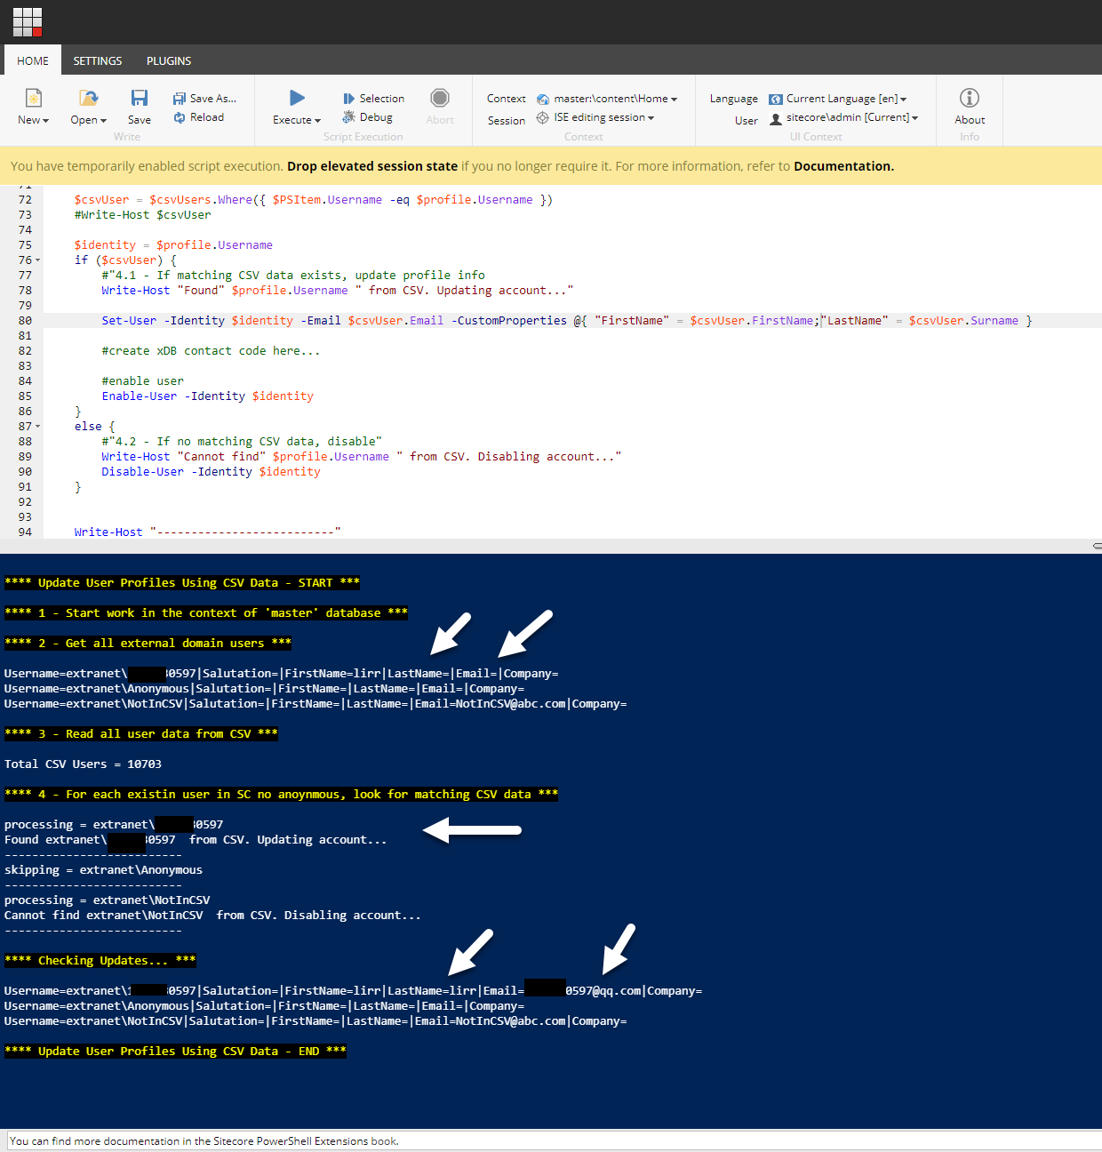Click the About info icon
Image resolution: width=1102 pixels, height=1152 pixels.
click(x=970, y=98)
